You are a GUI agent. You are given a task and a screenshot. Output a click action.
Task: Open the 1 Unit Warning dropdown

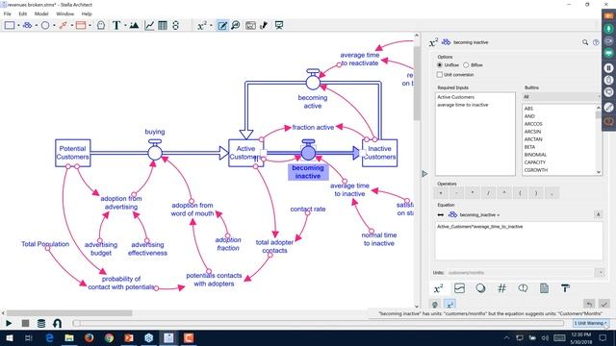(590, 323)
